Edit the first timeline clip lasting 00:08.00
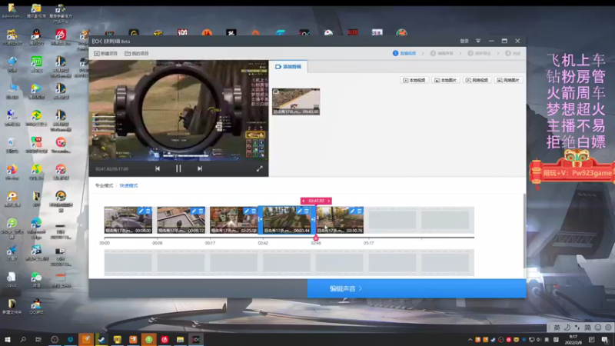615x346 pixels. tap(141, 211)
